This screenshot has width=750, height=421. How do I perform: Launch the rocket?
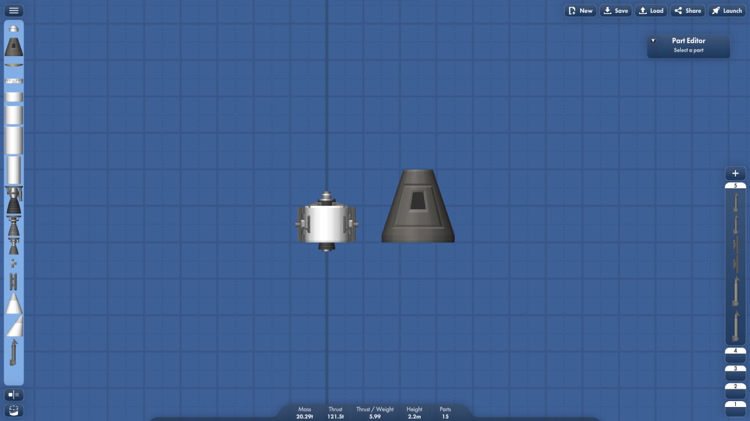[727, 11]
